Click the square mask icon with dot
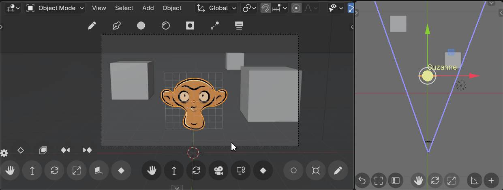Image resolution: width=503 pixels, height=190 pixels. click(190, 26)
